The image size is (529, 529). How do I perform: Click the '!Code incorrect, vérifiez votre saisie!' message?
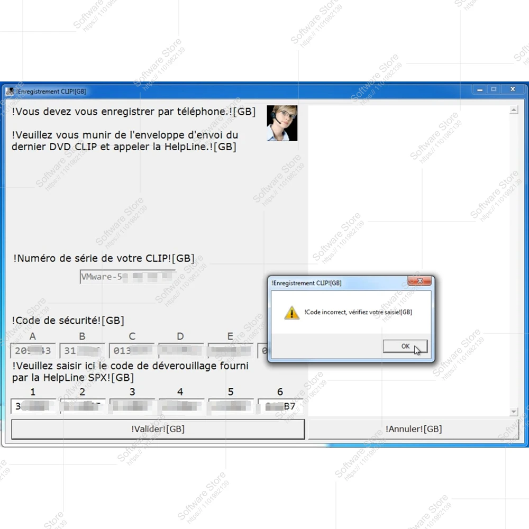point(358,312)
